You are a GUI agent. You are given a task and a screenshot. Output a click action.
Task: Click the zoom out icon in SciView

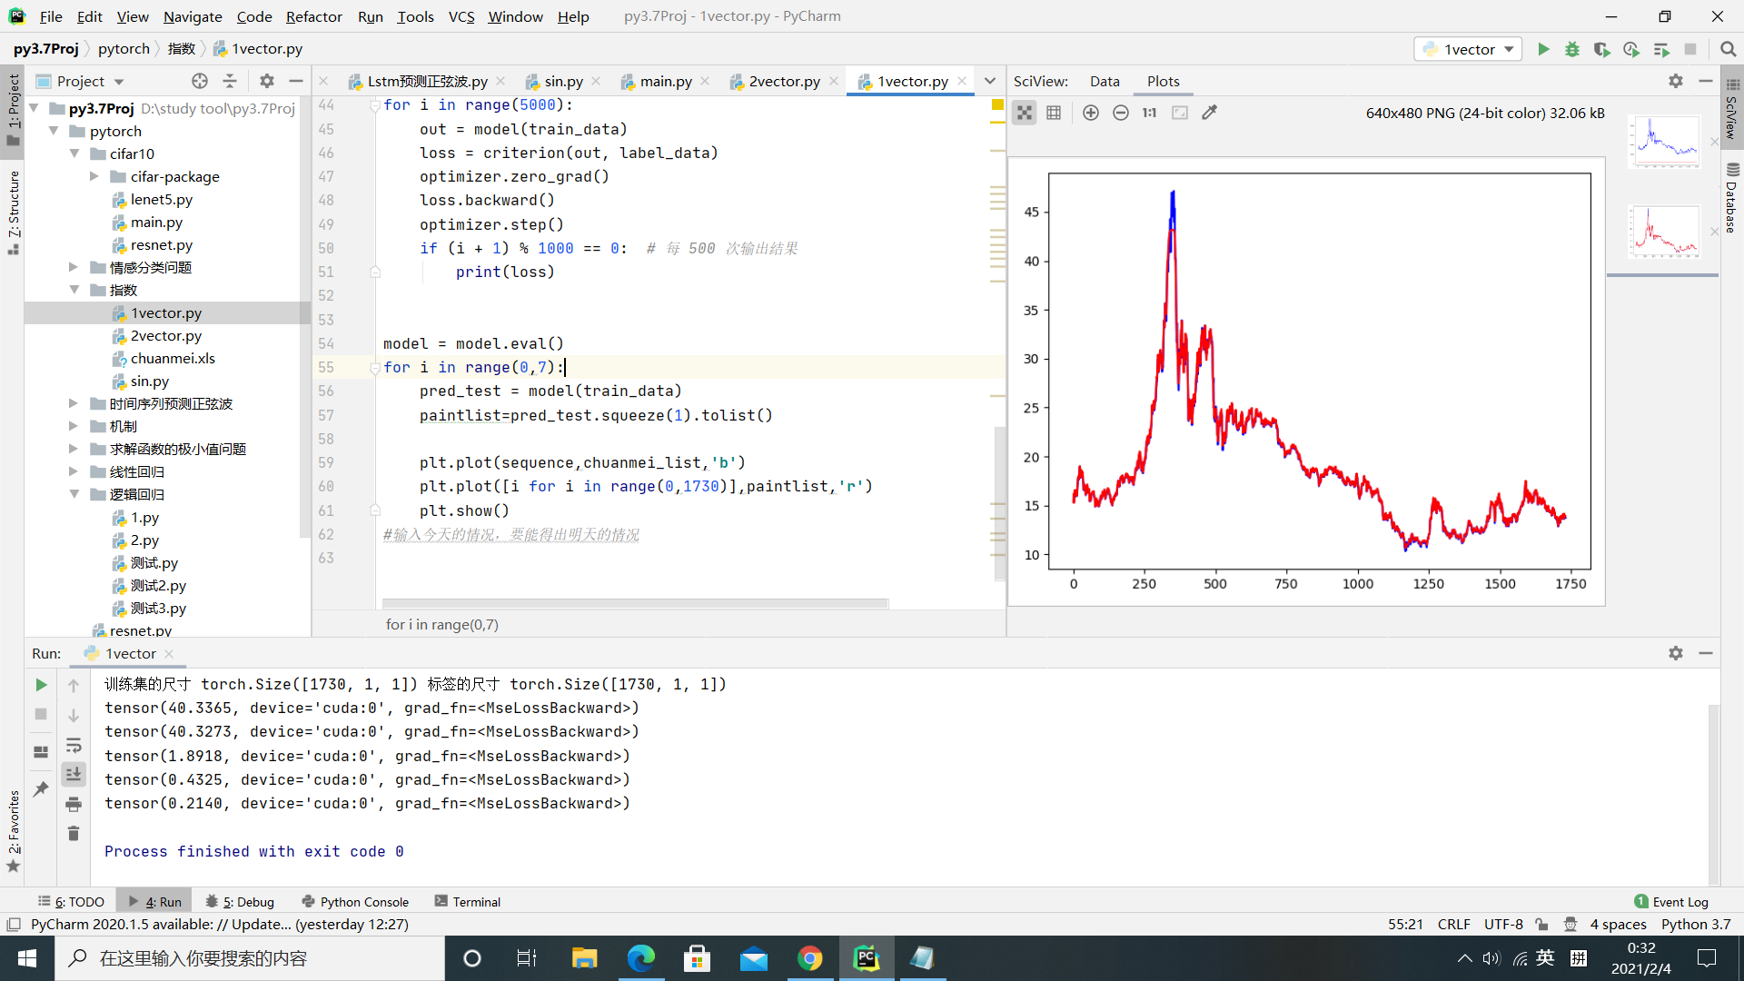click(1120, 113)
